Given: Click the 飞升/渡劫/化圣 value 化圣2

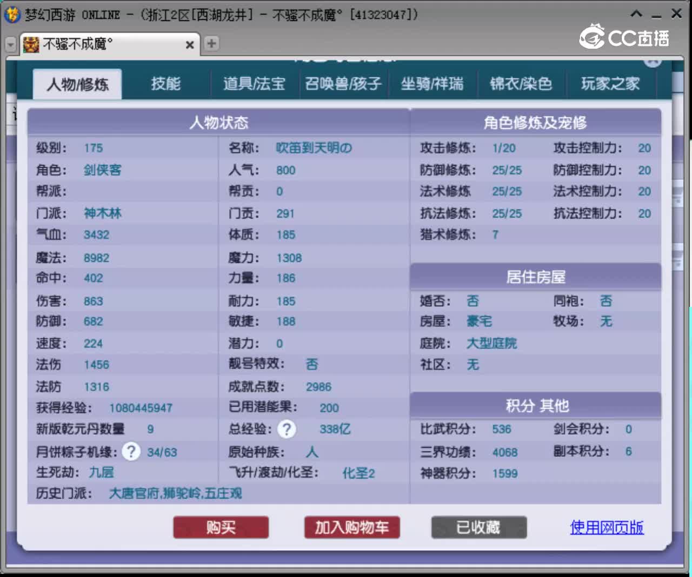Looking at the screenshot, I should (358, 473).
